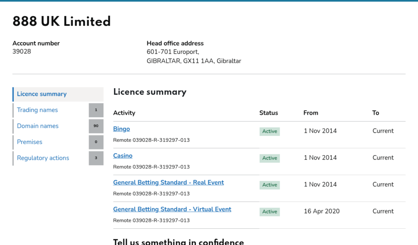The width and height of the screenshot is (418, 245).
Task: Click the Current value in the Bingo row
Action: (383, 131)
